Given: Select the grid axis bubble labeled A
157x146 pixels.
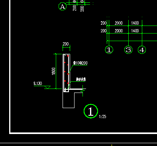Looking at the screenshot, I should [x=63, y=6].
